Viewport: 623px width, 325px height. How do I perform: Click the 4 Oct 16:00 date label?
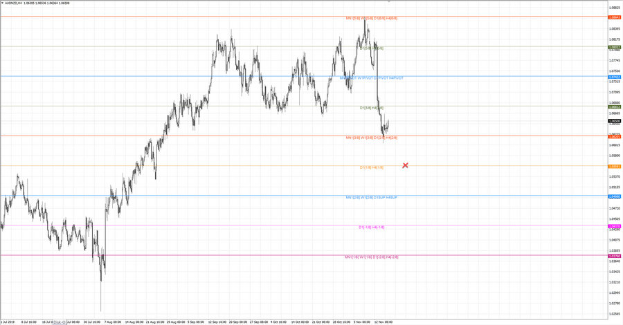point(278,322)
